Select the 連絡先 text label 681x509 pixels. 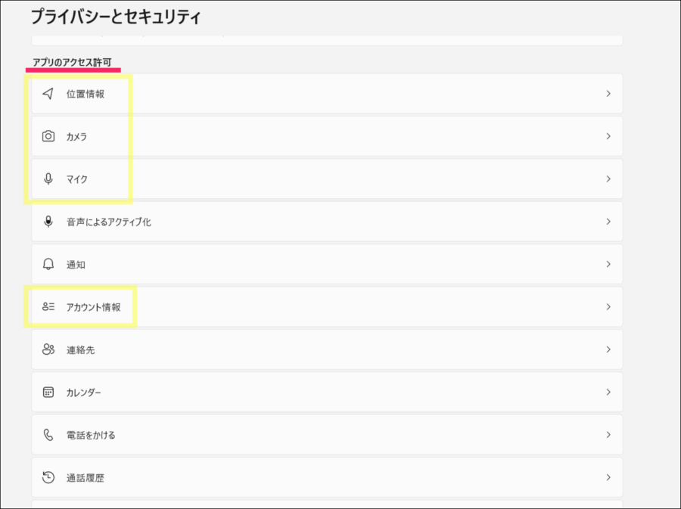pyautogui.click(x=80, y=350)
